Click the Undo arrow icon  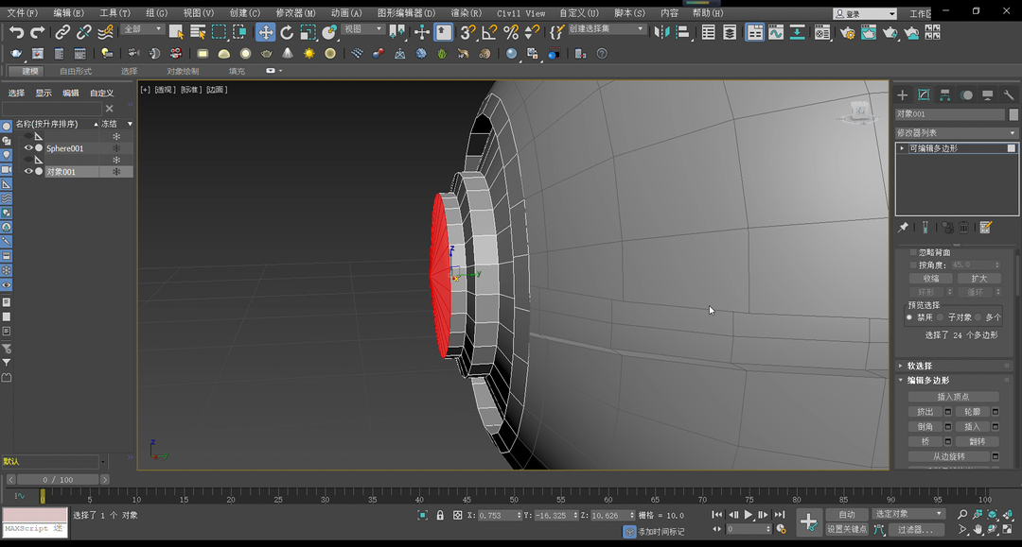click(x=16, y=32)
